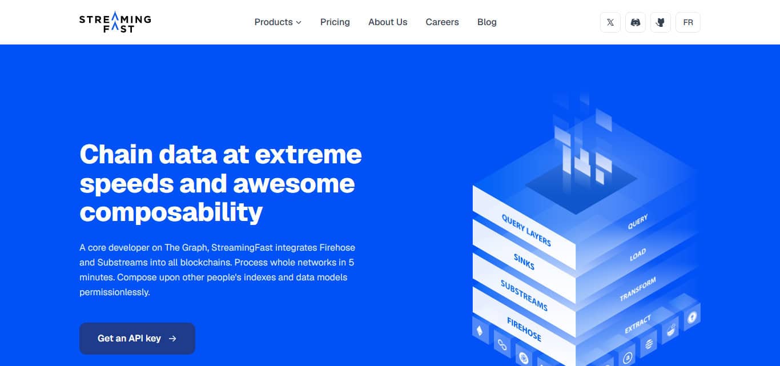The height and width of the screenshot is (366, 780).
Task: Go to the Pricing page
Action: pos(335,22)
